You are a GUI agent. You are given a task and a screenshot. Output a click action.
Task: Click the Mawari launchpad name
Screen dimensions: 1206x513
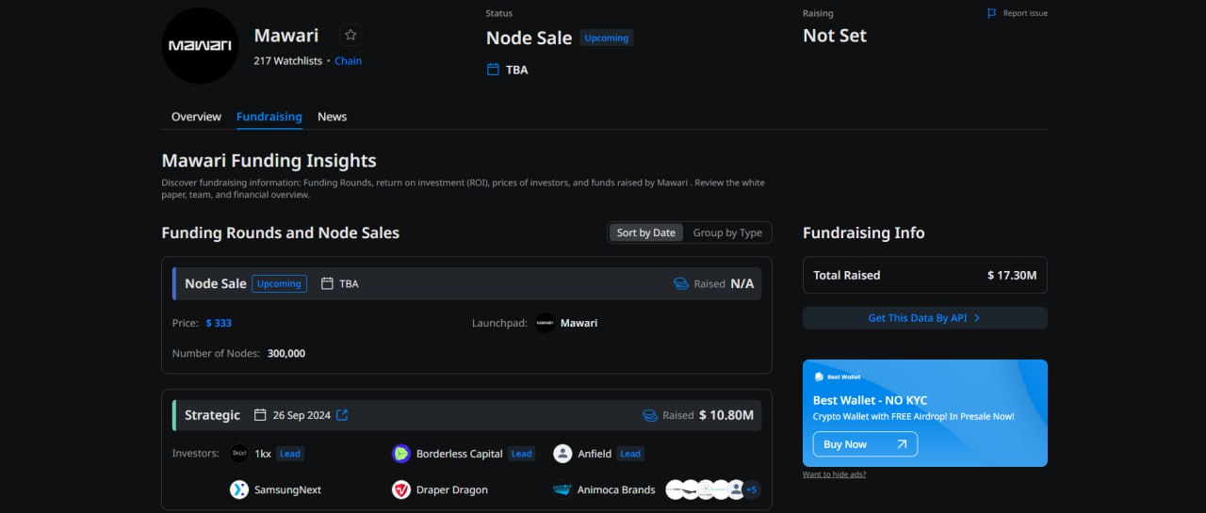[x=579, y=323]
